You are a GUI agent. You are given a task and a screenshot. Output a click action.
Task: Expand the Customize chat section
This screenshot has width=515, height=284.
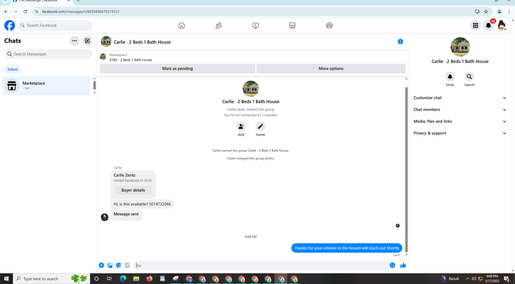[460, 98]
